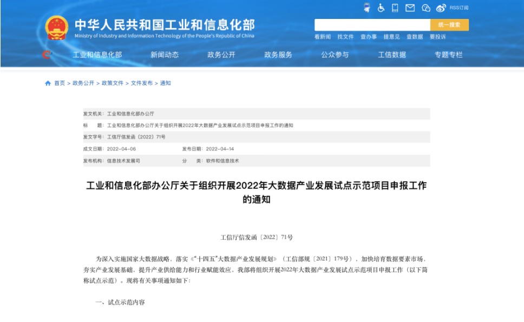This screenshot has height=322, width=524.
Task: Open 专题专栏 navigation menu
Action: pyautogui.click(x=448, y=55)
